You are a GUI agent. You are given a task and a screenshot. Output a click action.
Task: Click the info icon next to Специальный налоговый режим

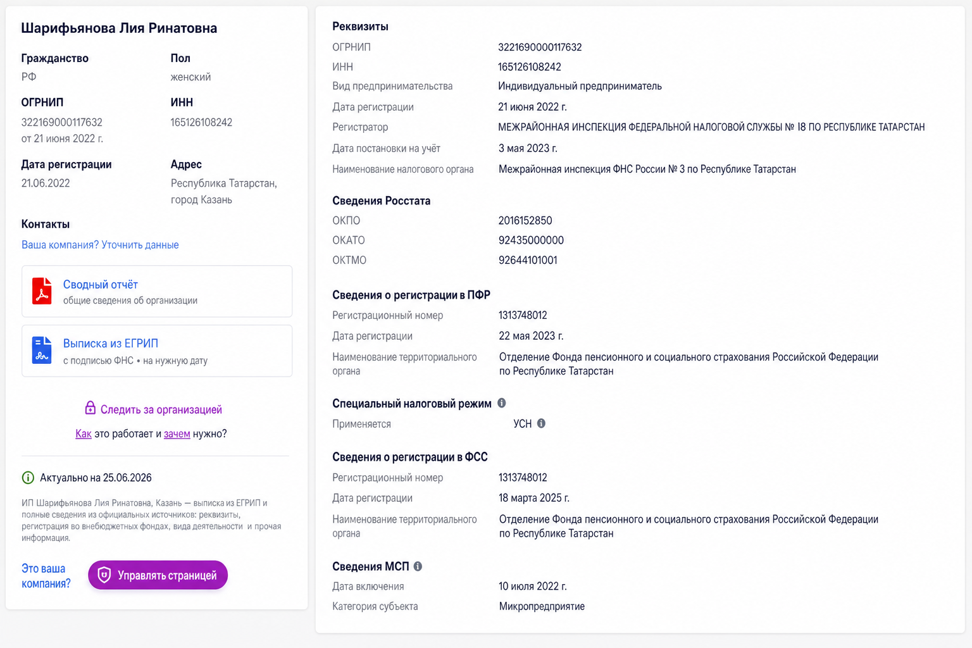click(x=502, y=403)
